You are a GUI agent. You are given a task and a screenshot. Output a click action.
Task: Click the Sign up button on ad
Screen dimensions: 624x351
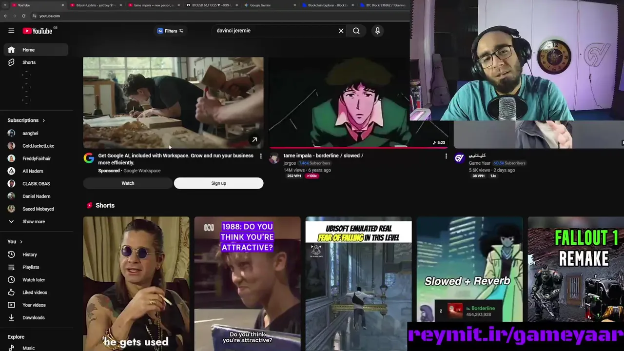(218, 183)
